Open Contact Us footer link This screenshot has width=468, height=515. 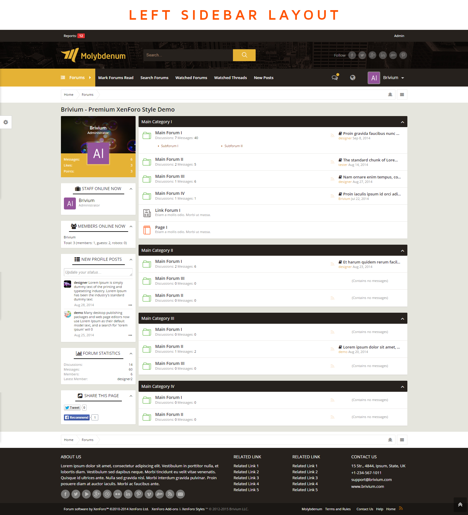click(365, 509)
